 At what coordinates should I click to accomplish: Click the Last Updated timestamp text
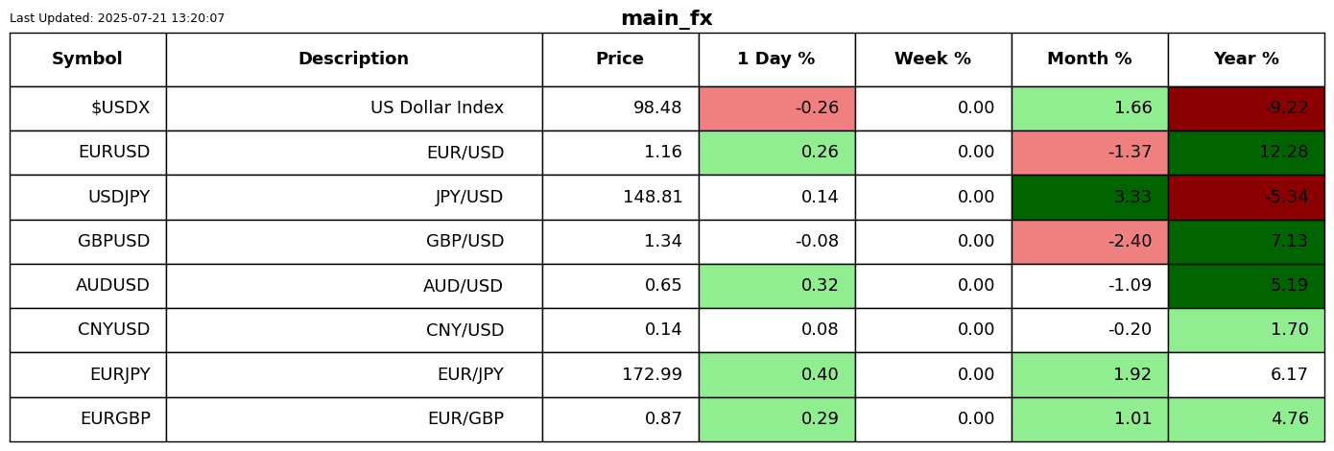coord(117,18)
